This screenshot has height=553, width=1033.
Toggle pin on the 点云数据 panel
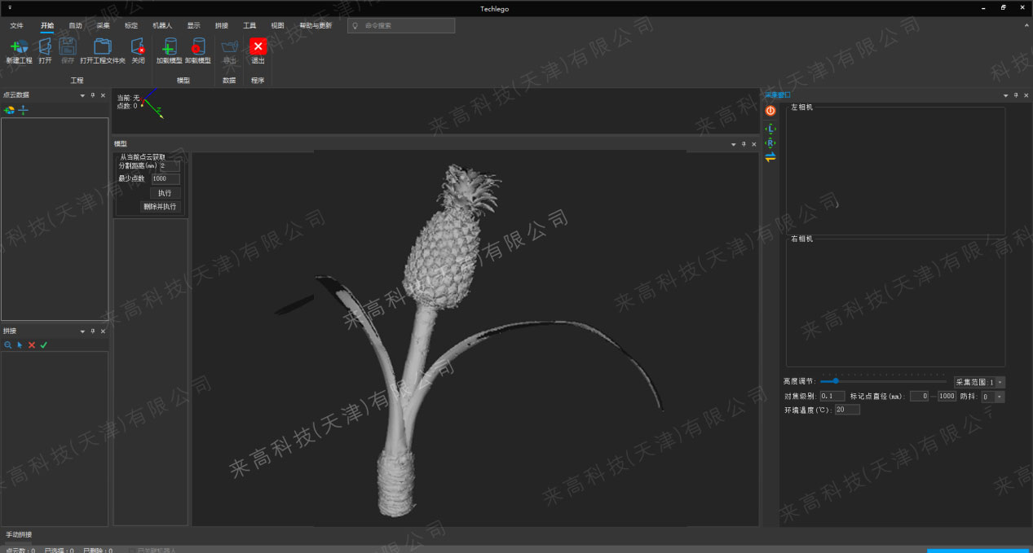pyautogui.click(x=92, y=95)
